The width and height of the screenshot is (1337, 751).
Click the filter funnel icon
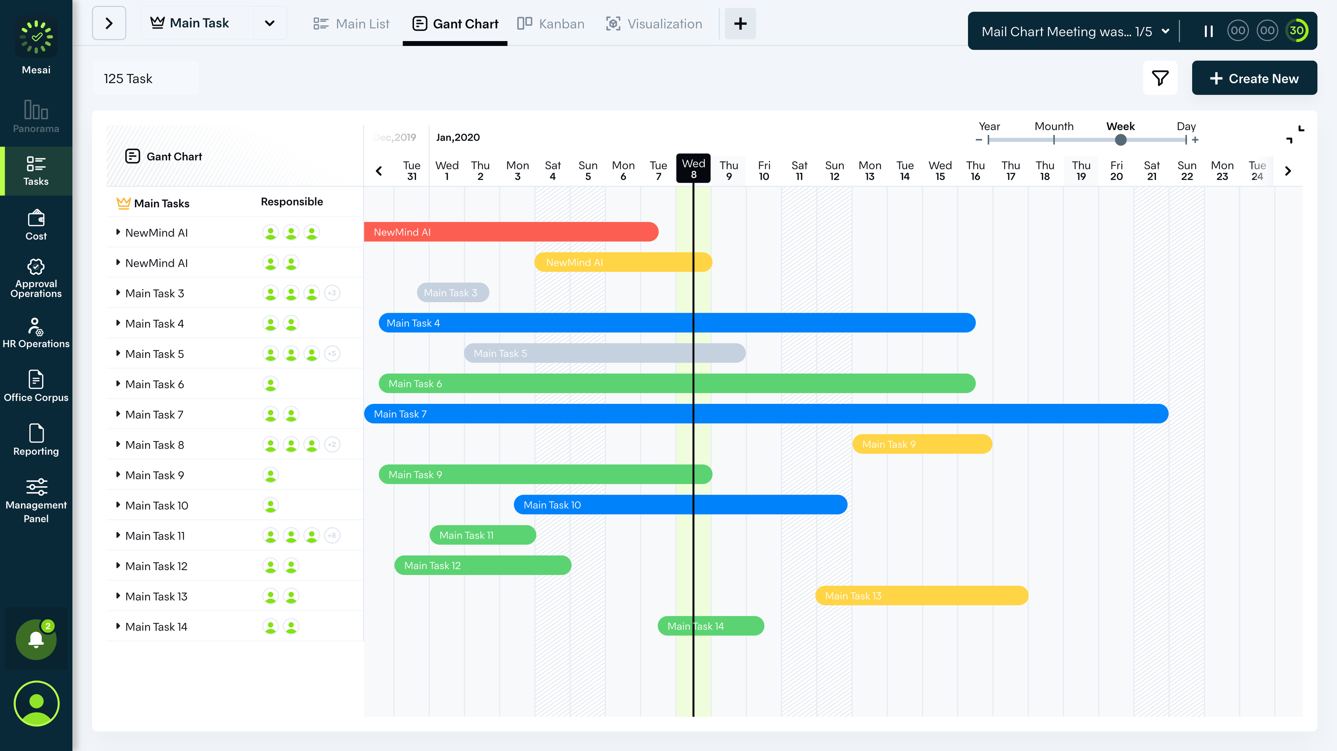[1159, 78]
